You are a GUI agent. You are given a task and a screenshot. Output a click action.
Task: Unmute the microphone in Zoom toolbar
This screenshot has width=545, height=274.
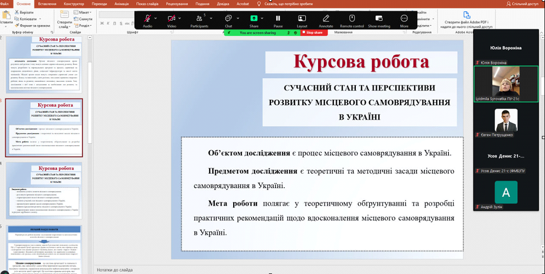147,18
